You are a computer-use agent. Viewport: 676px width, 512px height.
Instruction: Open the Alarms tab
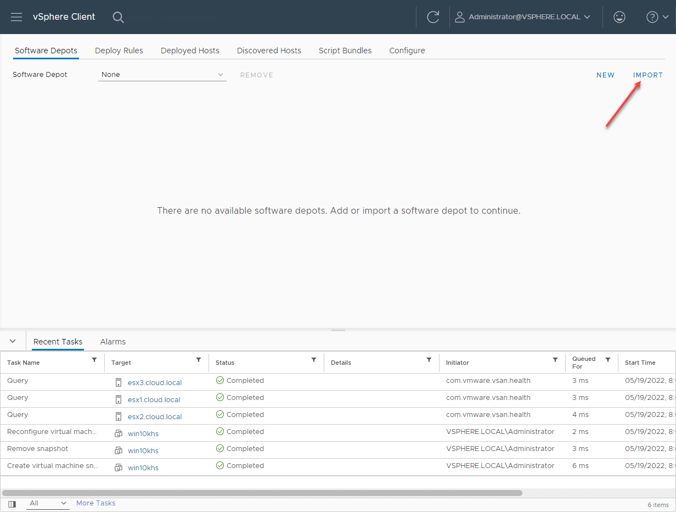(x=113, y=342)
